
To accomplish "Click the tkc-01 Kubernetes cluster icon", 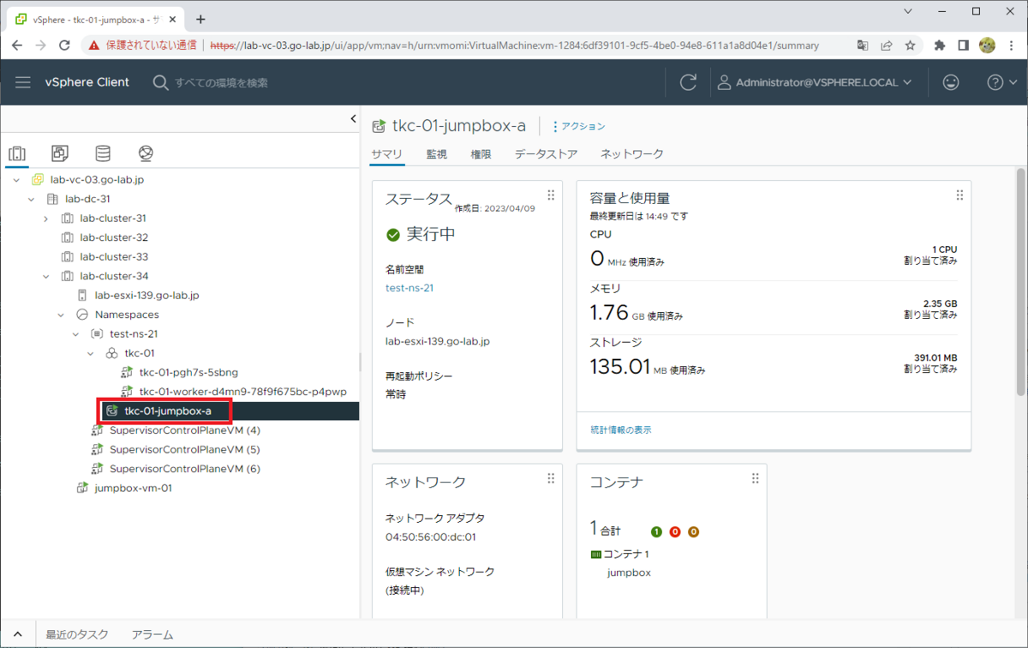I will (111, 353).
